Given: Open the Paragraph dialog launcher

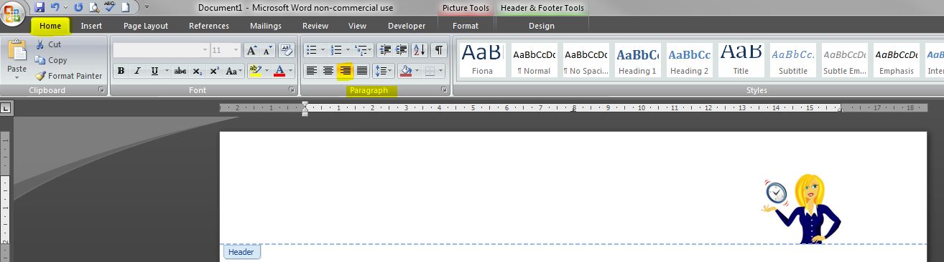Looking at the screenshot, I should click(x=444, y=90).
